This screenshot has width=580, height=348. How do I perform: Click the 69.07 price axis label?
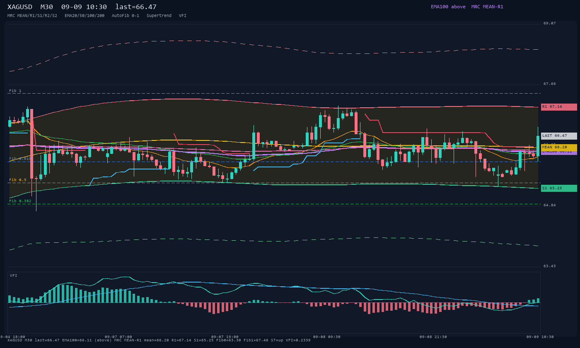(550, 23)
